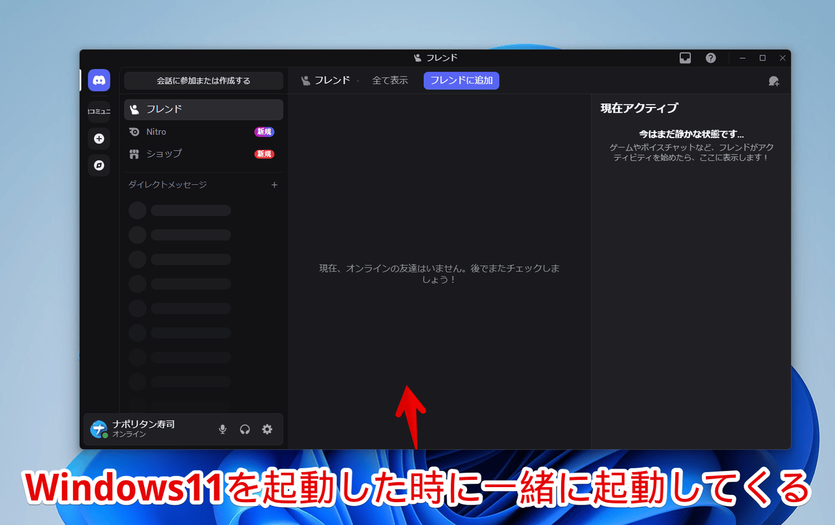
Task: Open the inbox icon in title bar
Action: tap(685, 58)
